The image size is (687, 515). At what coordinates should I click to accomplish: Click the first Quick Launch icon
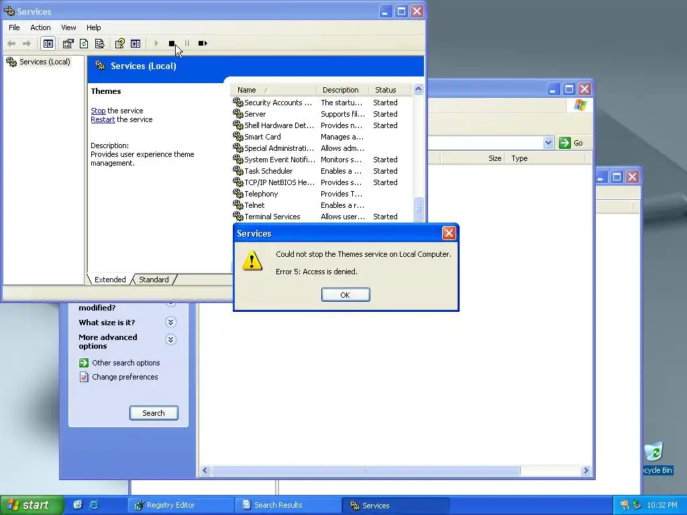tap(78, 505)
